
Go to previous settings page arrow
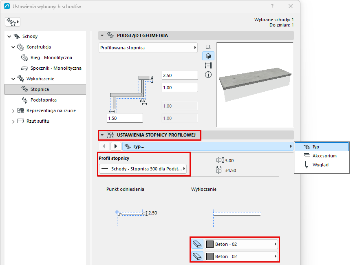click(104, 146)
